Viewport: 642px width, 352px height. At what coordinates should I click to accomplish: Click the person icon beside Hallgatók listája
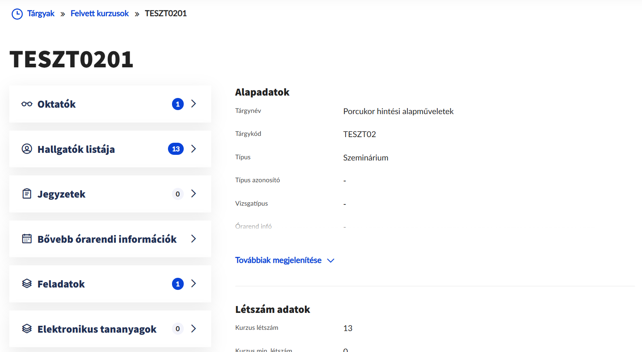27,149
